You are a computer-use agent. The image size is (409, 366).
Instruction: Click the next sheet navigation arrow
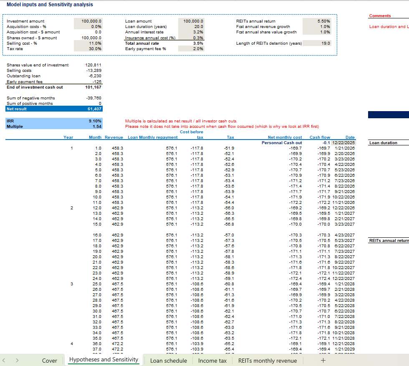[17, 360]
